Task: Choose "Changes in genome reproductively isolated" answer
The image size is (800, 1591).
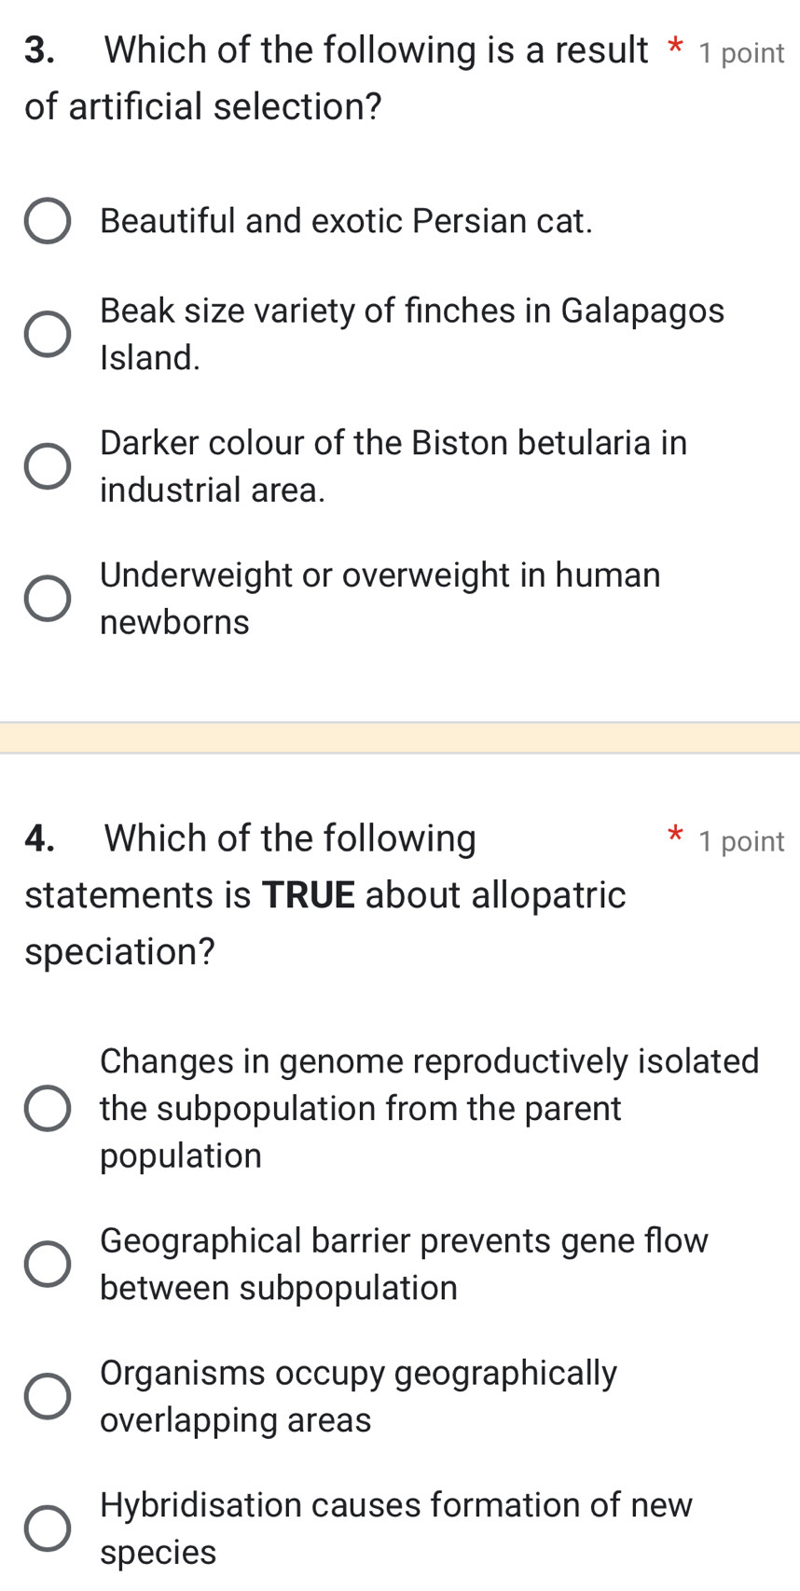Action: tap(429, 1108)
